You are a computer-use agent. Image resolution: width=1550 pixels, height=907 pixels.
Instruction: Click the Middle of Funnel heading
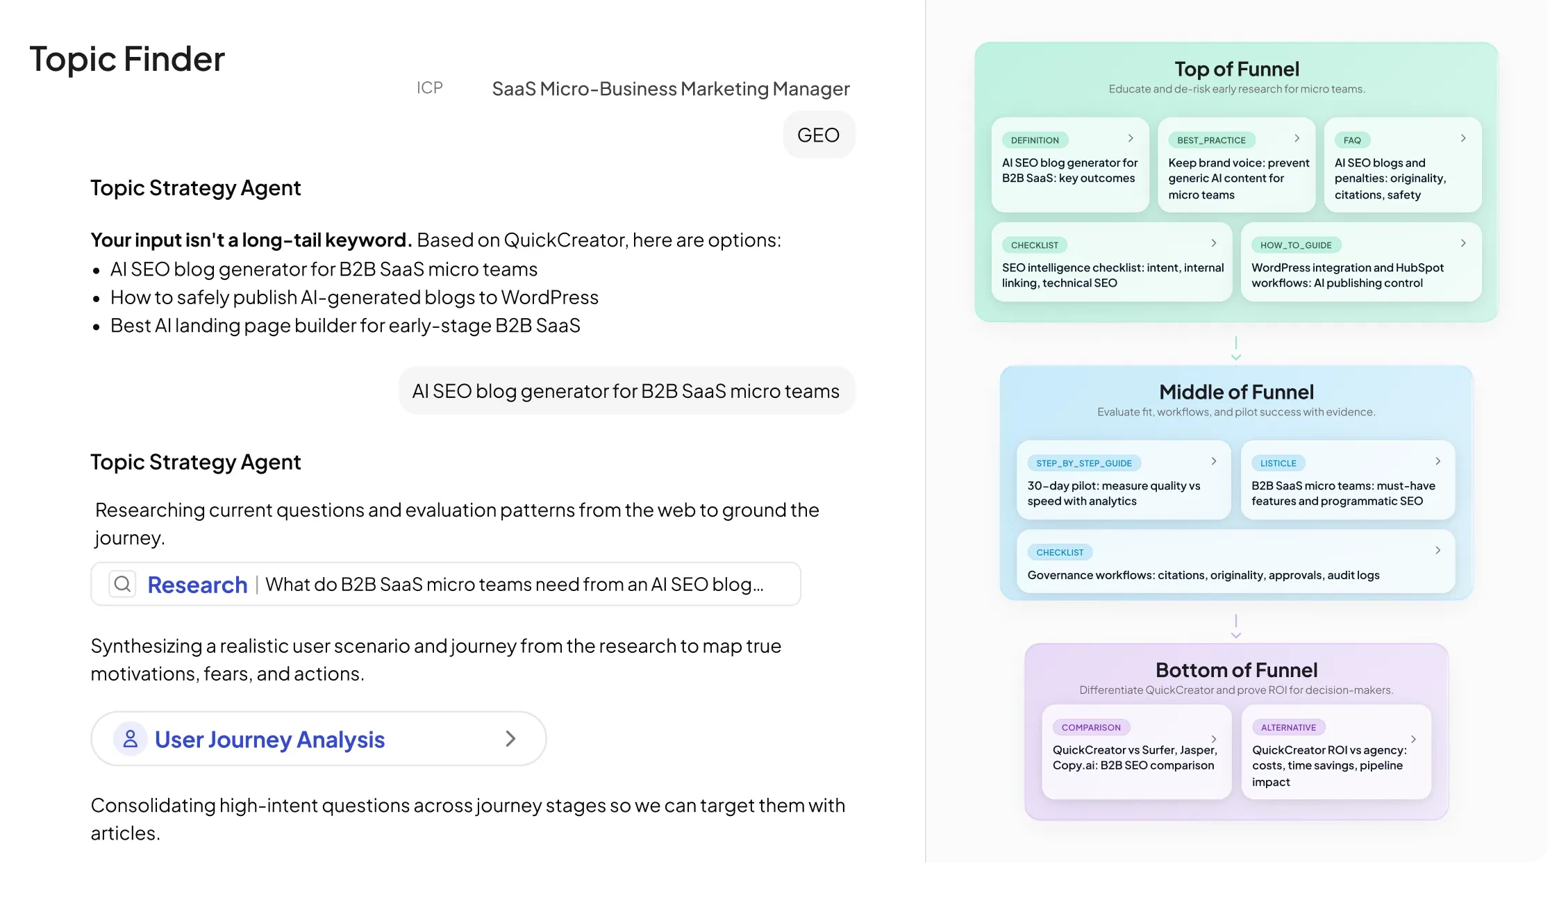1236,392
